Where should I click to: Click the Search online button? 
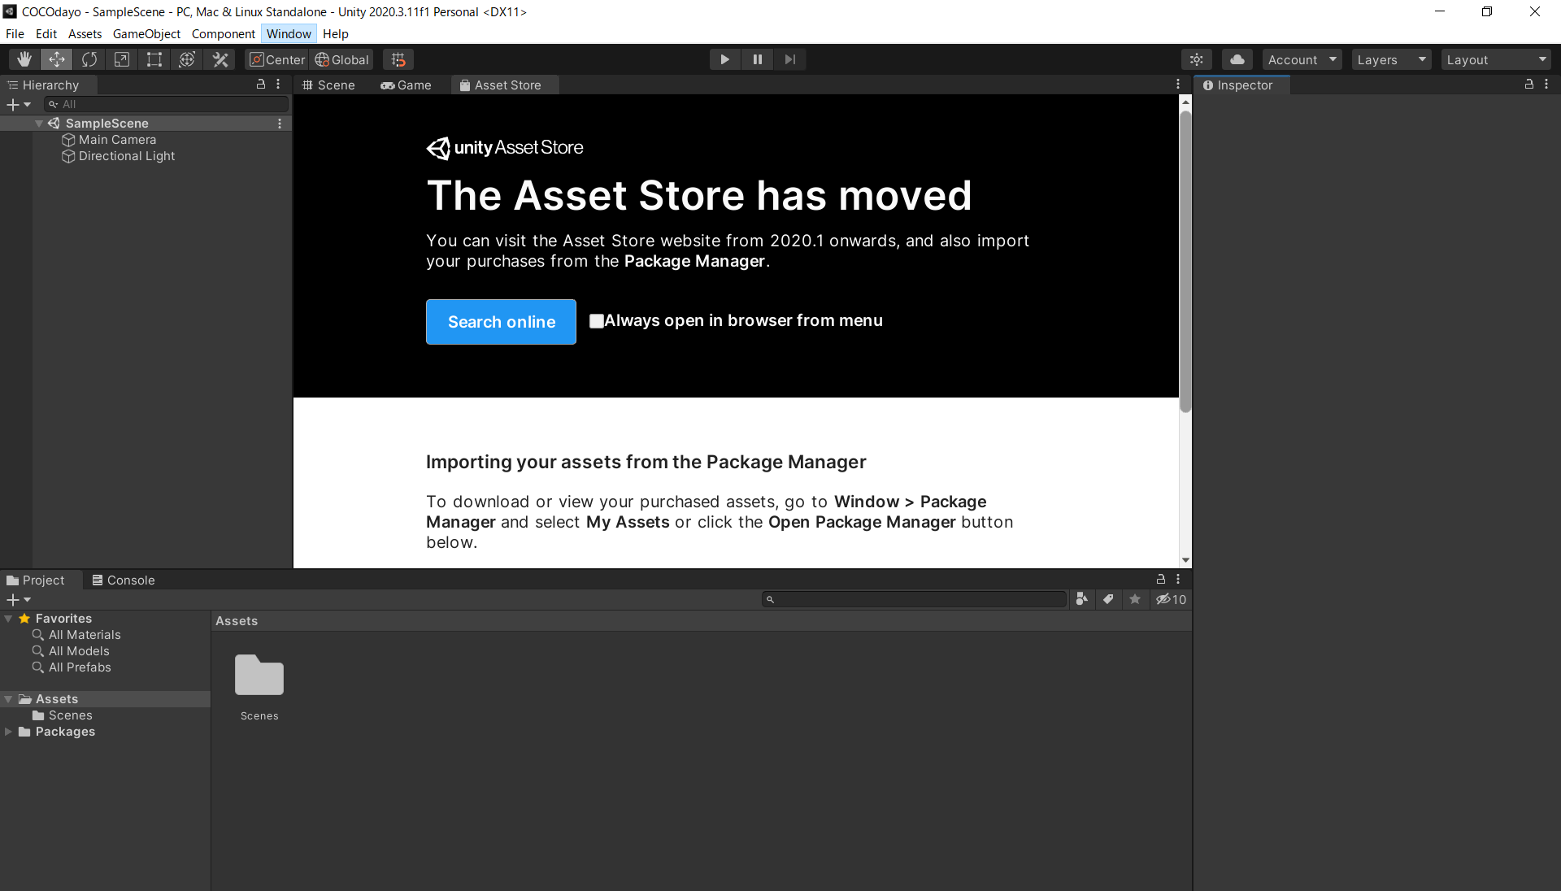pos(501,322)
